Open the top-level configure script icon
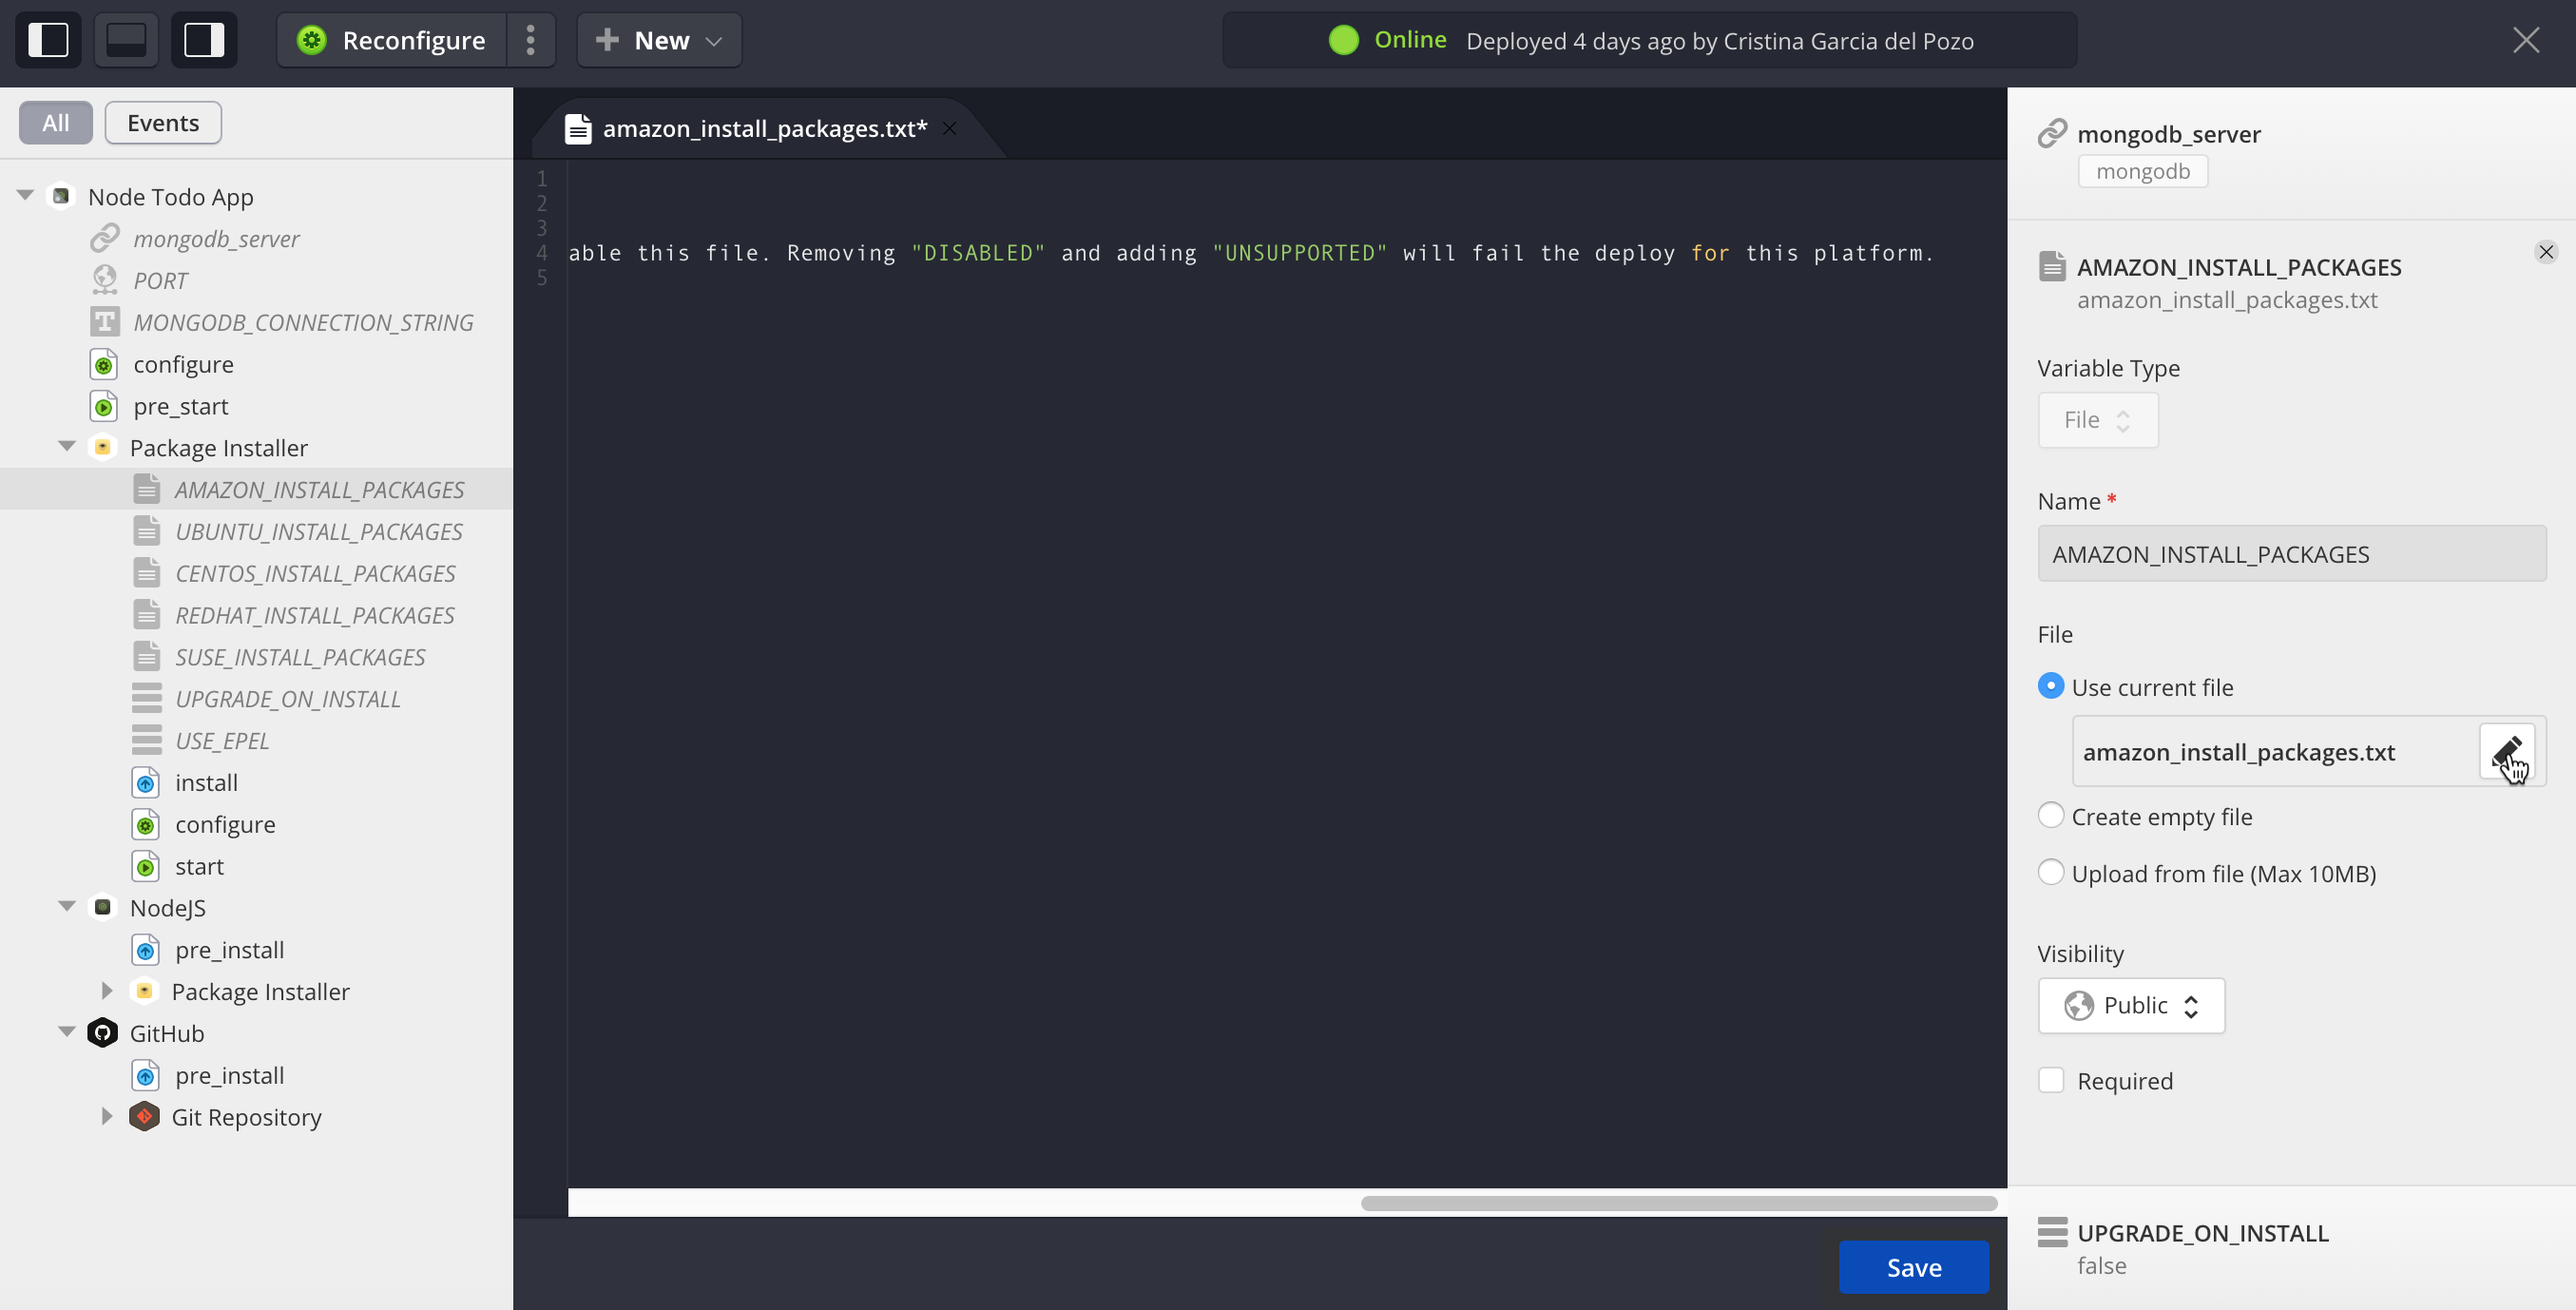This screenshot has height=1310, width=2576. coord(104,364)
